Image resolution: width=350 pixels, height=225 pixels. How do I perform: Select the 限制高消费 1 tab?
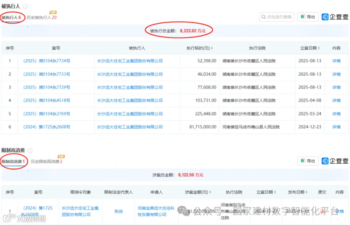click(13, 161)
